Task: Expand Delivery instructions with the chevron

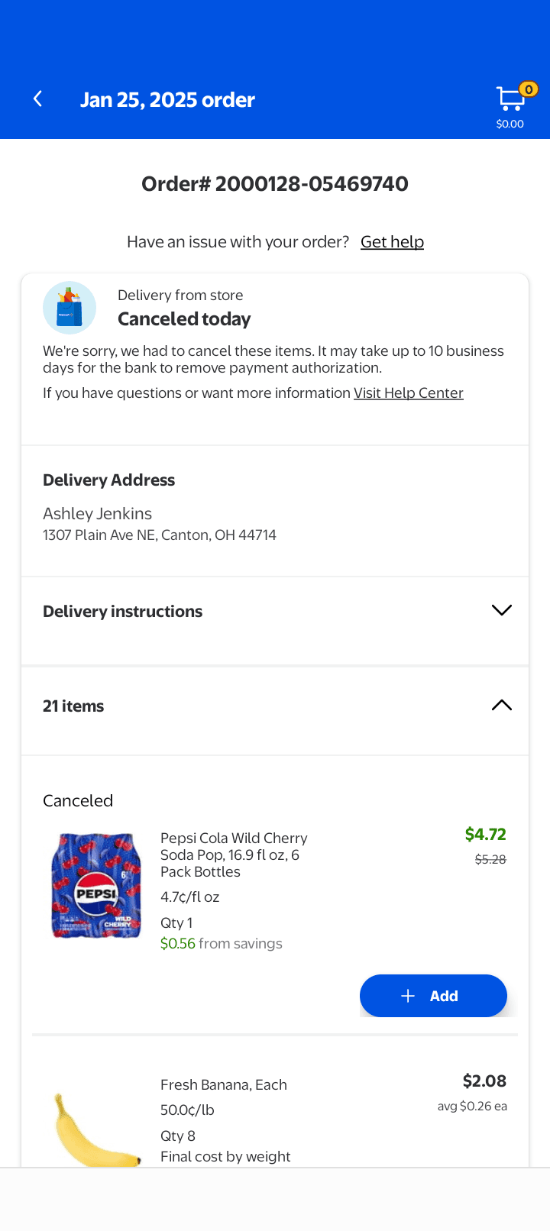Action: 501,610
